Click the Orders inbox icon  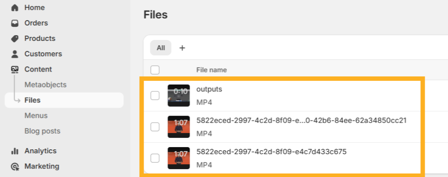(15, 23)
